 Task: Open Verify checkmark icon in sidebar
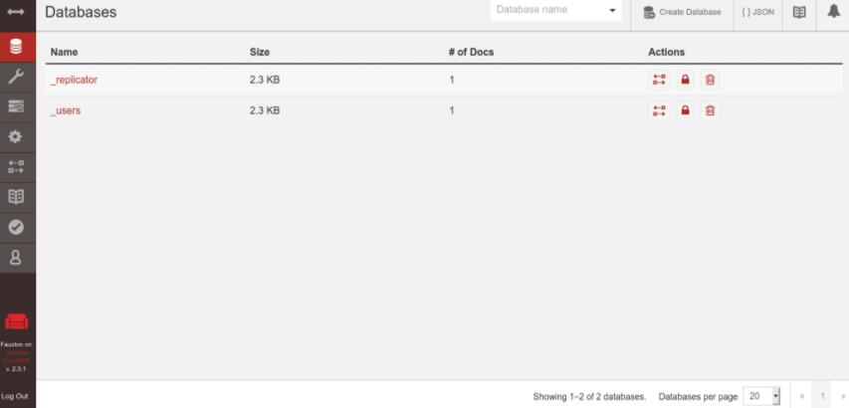17,228
